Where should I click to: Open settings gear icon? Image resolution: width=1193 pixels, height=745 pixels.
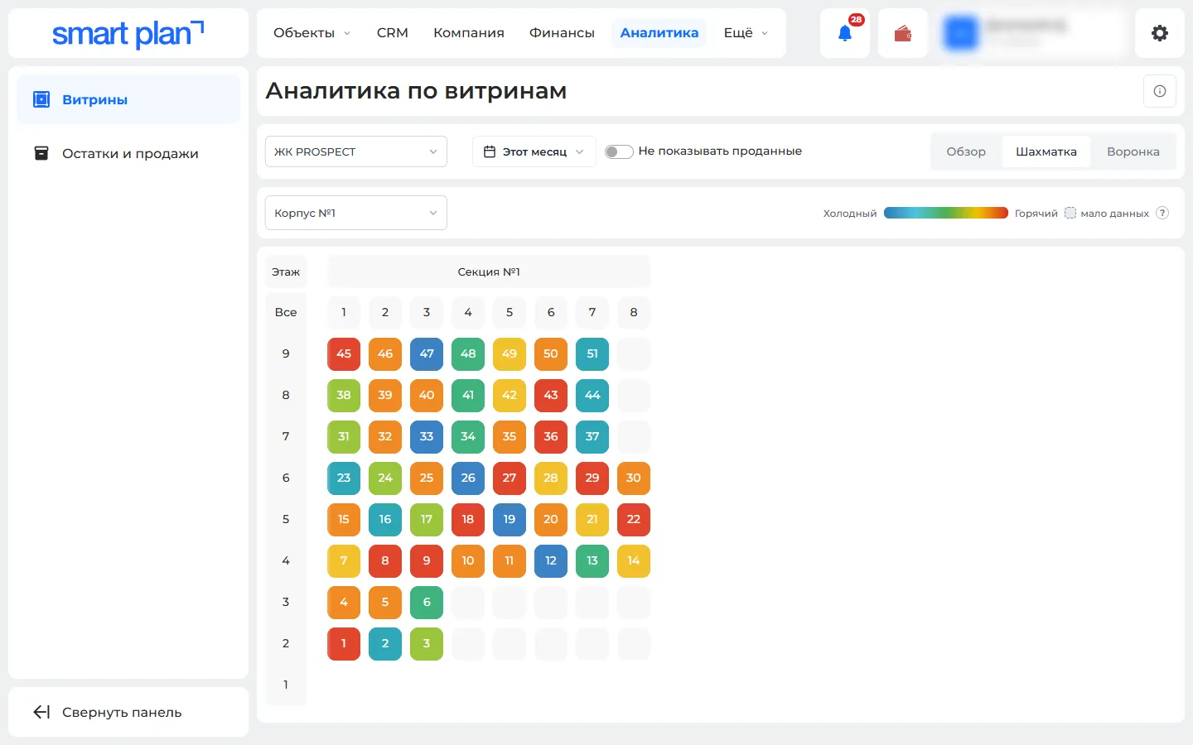pos(1160,33)
